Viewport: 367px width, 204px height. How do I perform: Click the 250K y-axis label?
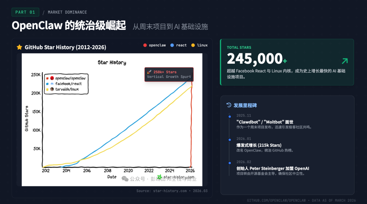click(36, 75)
